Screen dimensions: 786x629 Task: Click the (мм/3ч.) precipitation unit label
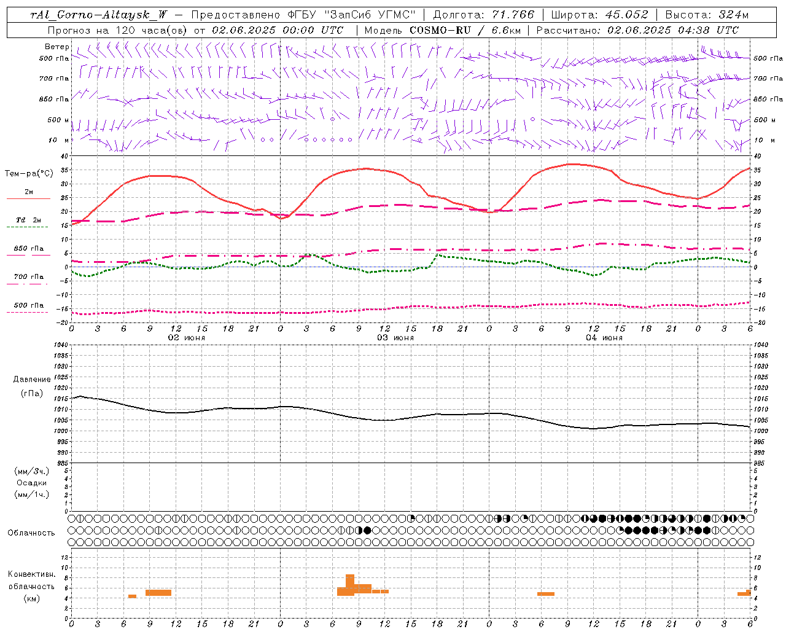[x=31, y=471]
